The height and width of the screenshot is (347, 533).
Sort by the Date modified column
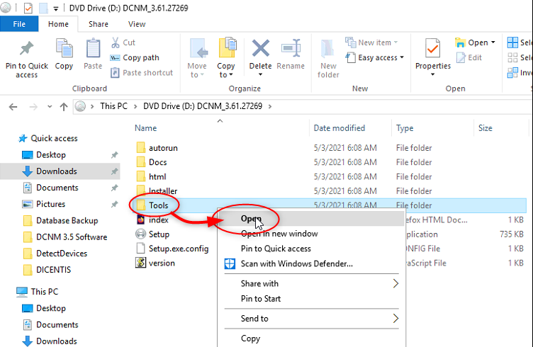(x=339, y=128)
